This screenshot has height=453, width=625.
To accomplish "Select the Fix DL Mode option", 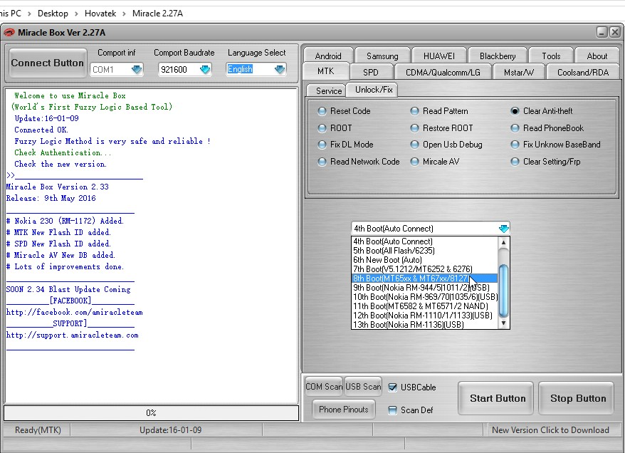I will click(x=346, y=145).
